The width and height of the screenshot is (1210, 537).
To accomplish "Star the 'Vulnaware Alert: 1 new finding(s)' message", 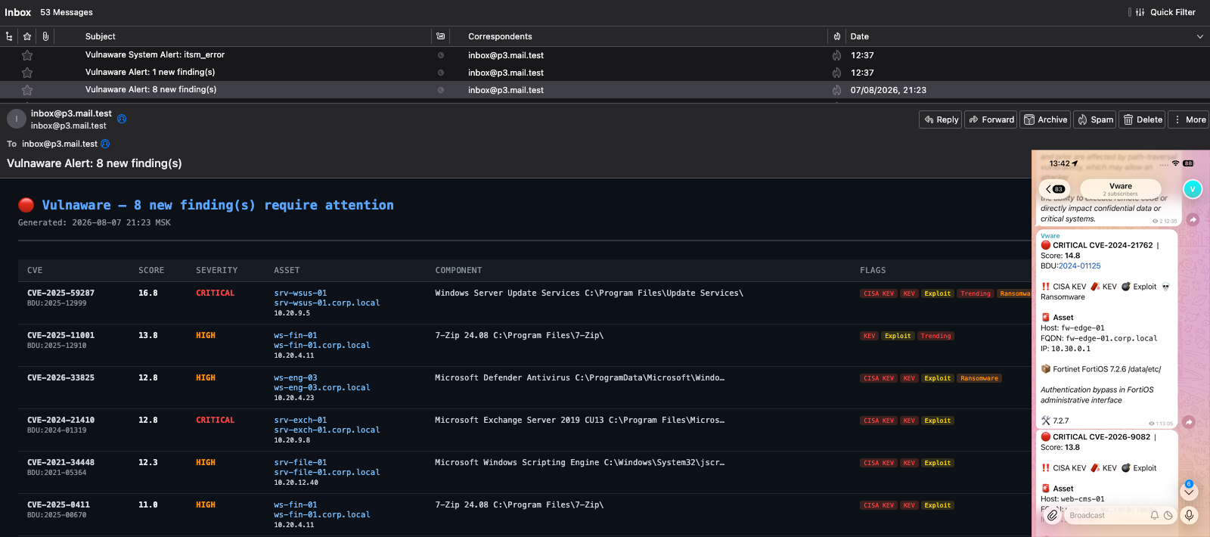I will tap(27, 73).
